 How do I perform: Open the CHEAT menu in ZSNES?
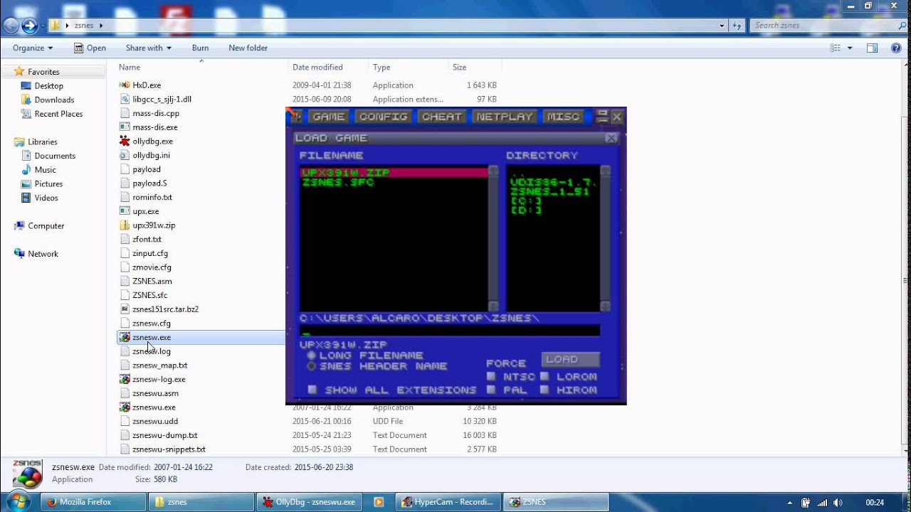tap(441, 117)
